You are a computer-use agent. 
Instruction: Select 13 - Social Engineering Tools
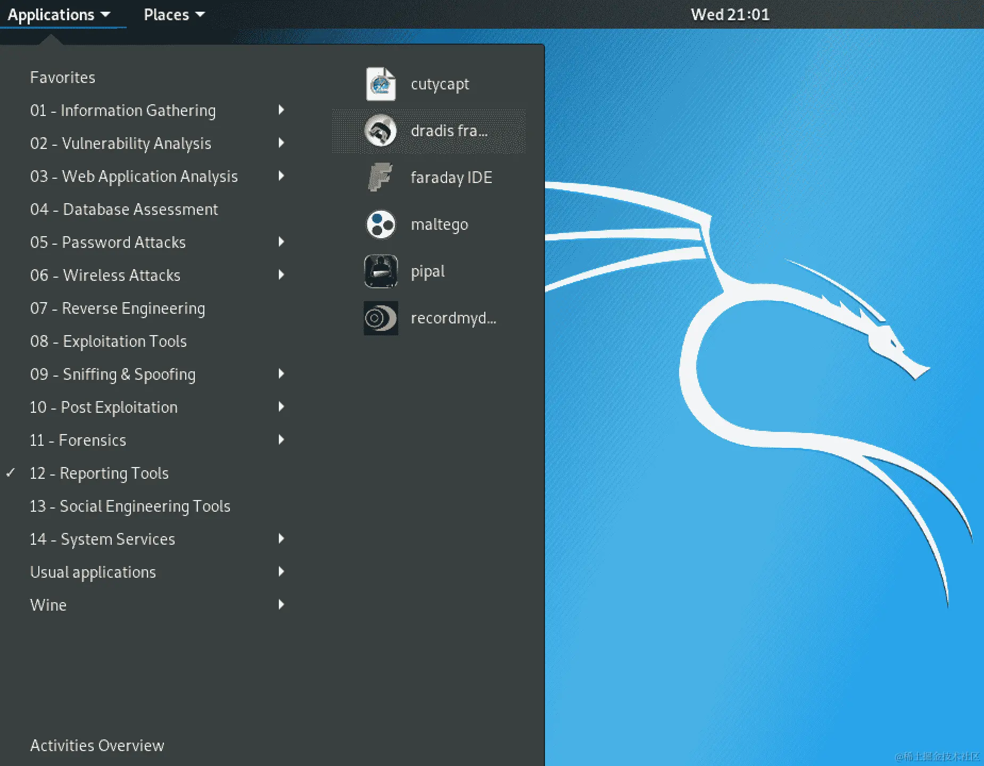point(130,506)
